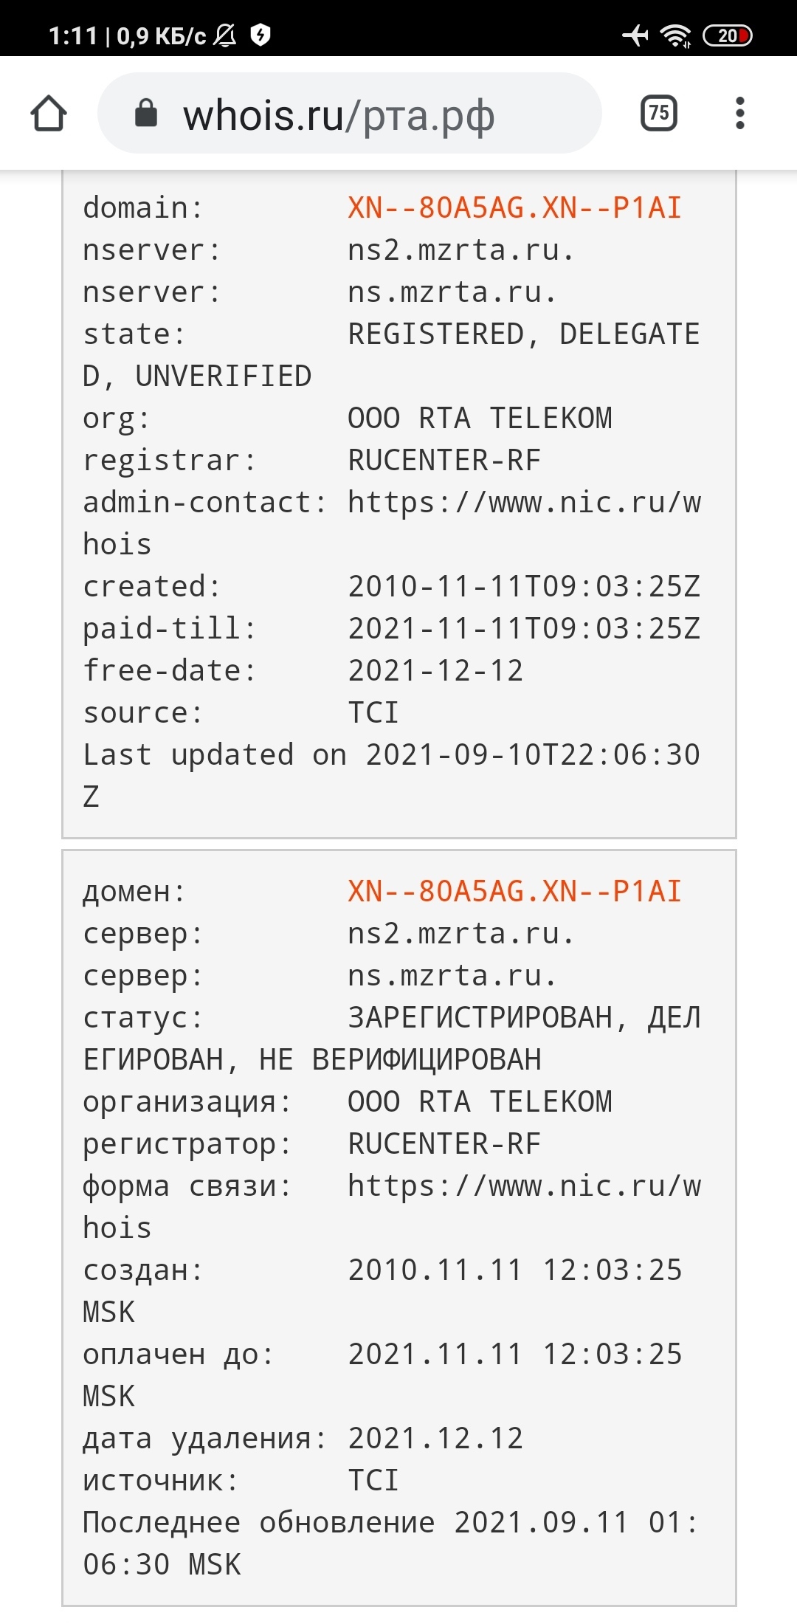The image size is (797, 1624).
Task: Tap the admin-contact nic.ru URL text
Action: (x=524, y=503)
